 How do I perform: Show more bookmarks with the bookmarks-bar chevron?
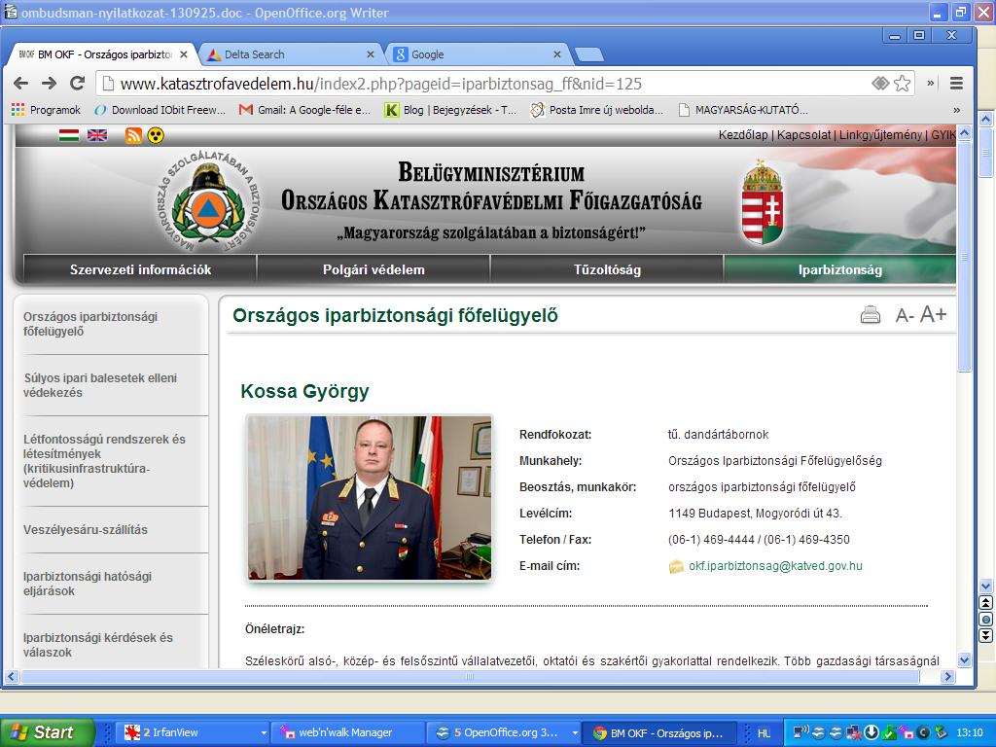[957, 110]
